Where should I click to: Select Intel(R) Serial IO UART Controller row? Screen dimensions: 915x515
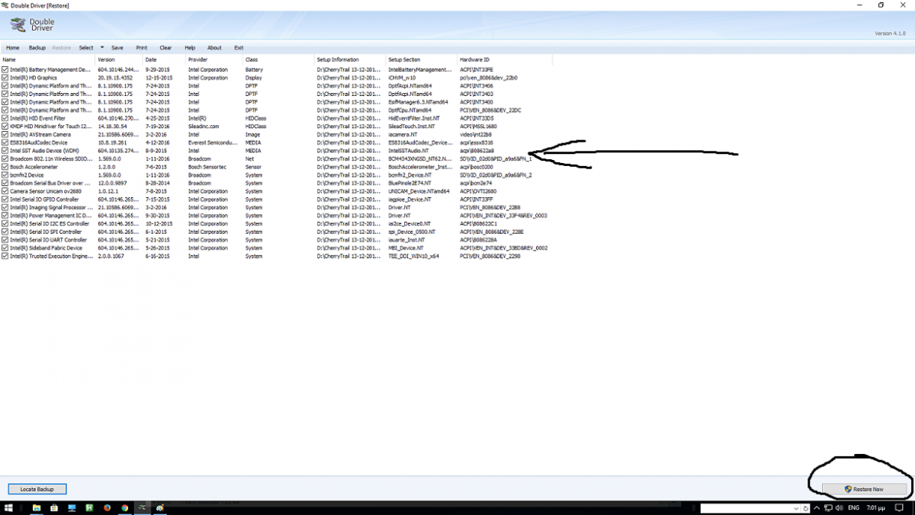274,240
